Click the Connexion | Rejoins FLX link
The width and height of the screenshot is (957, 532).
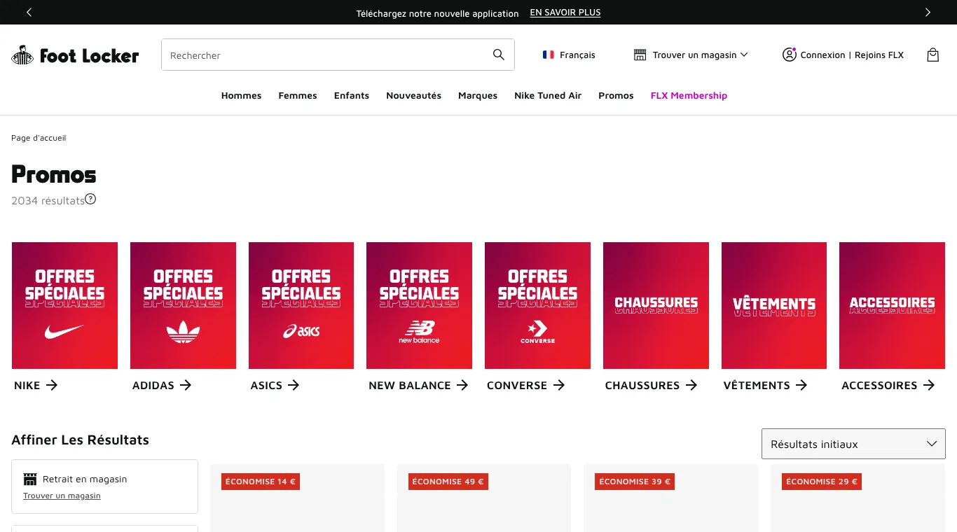click(852, 55)
